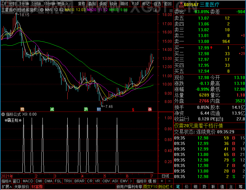Select DMI indicator
Viewport: 246px width, 190px height.
click(x=39, y=181)
